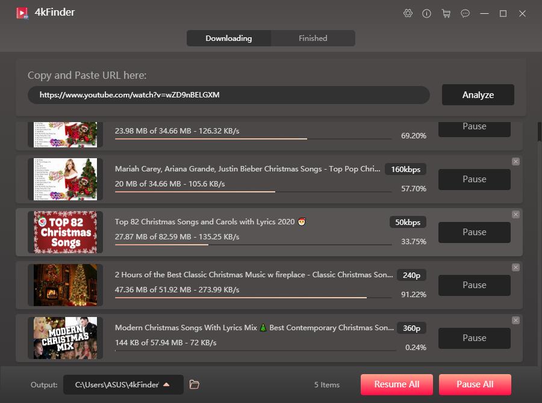
Task: Switch to the Finished tab
Action: point(313,38)
